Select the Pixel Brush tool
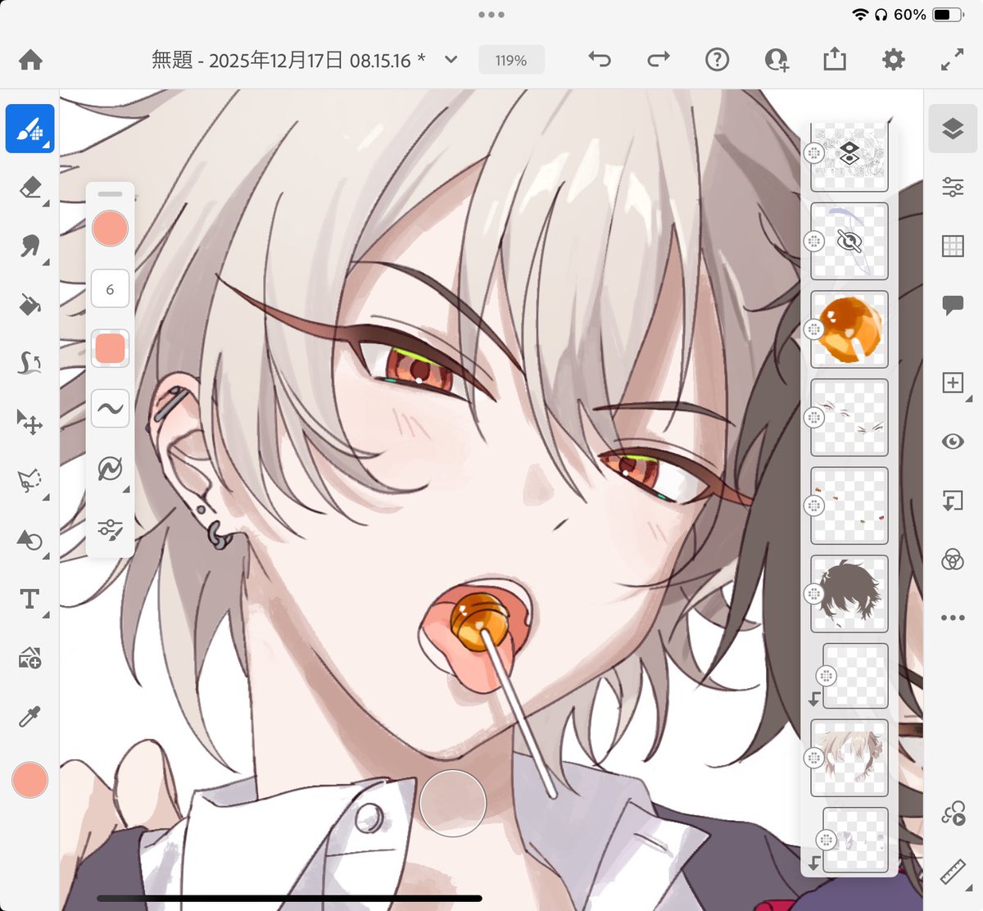The height and width of the screenshot is (911, 983). coord(29,129)
